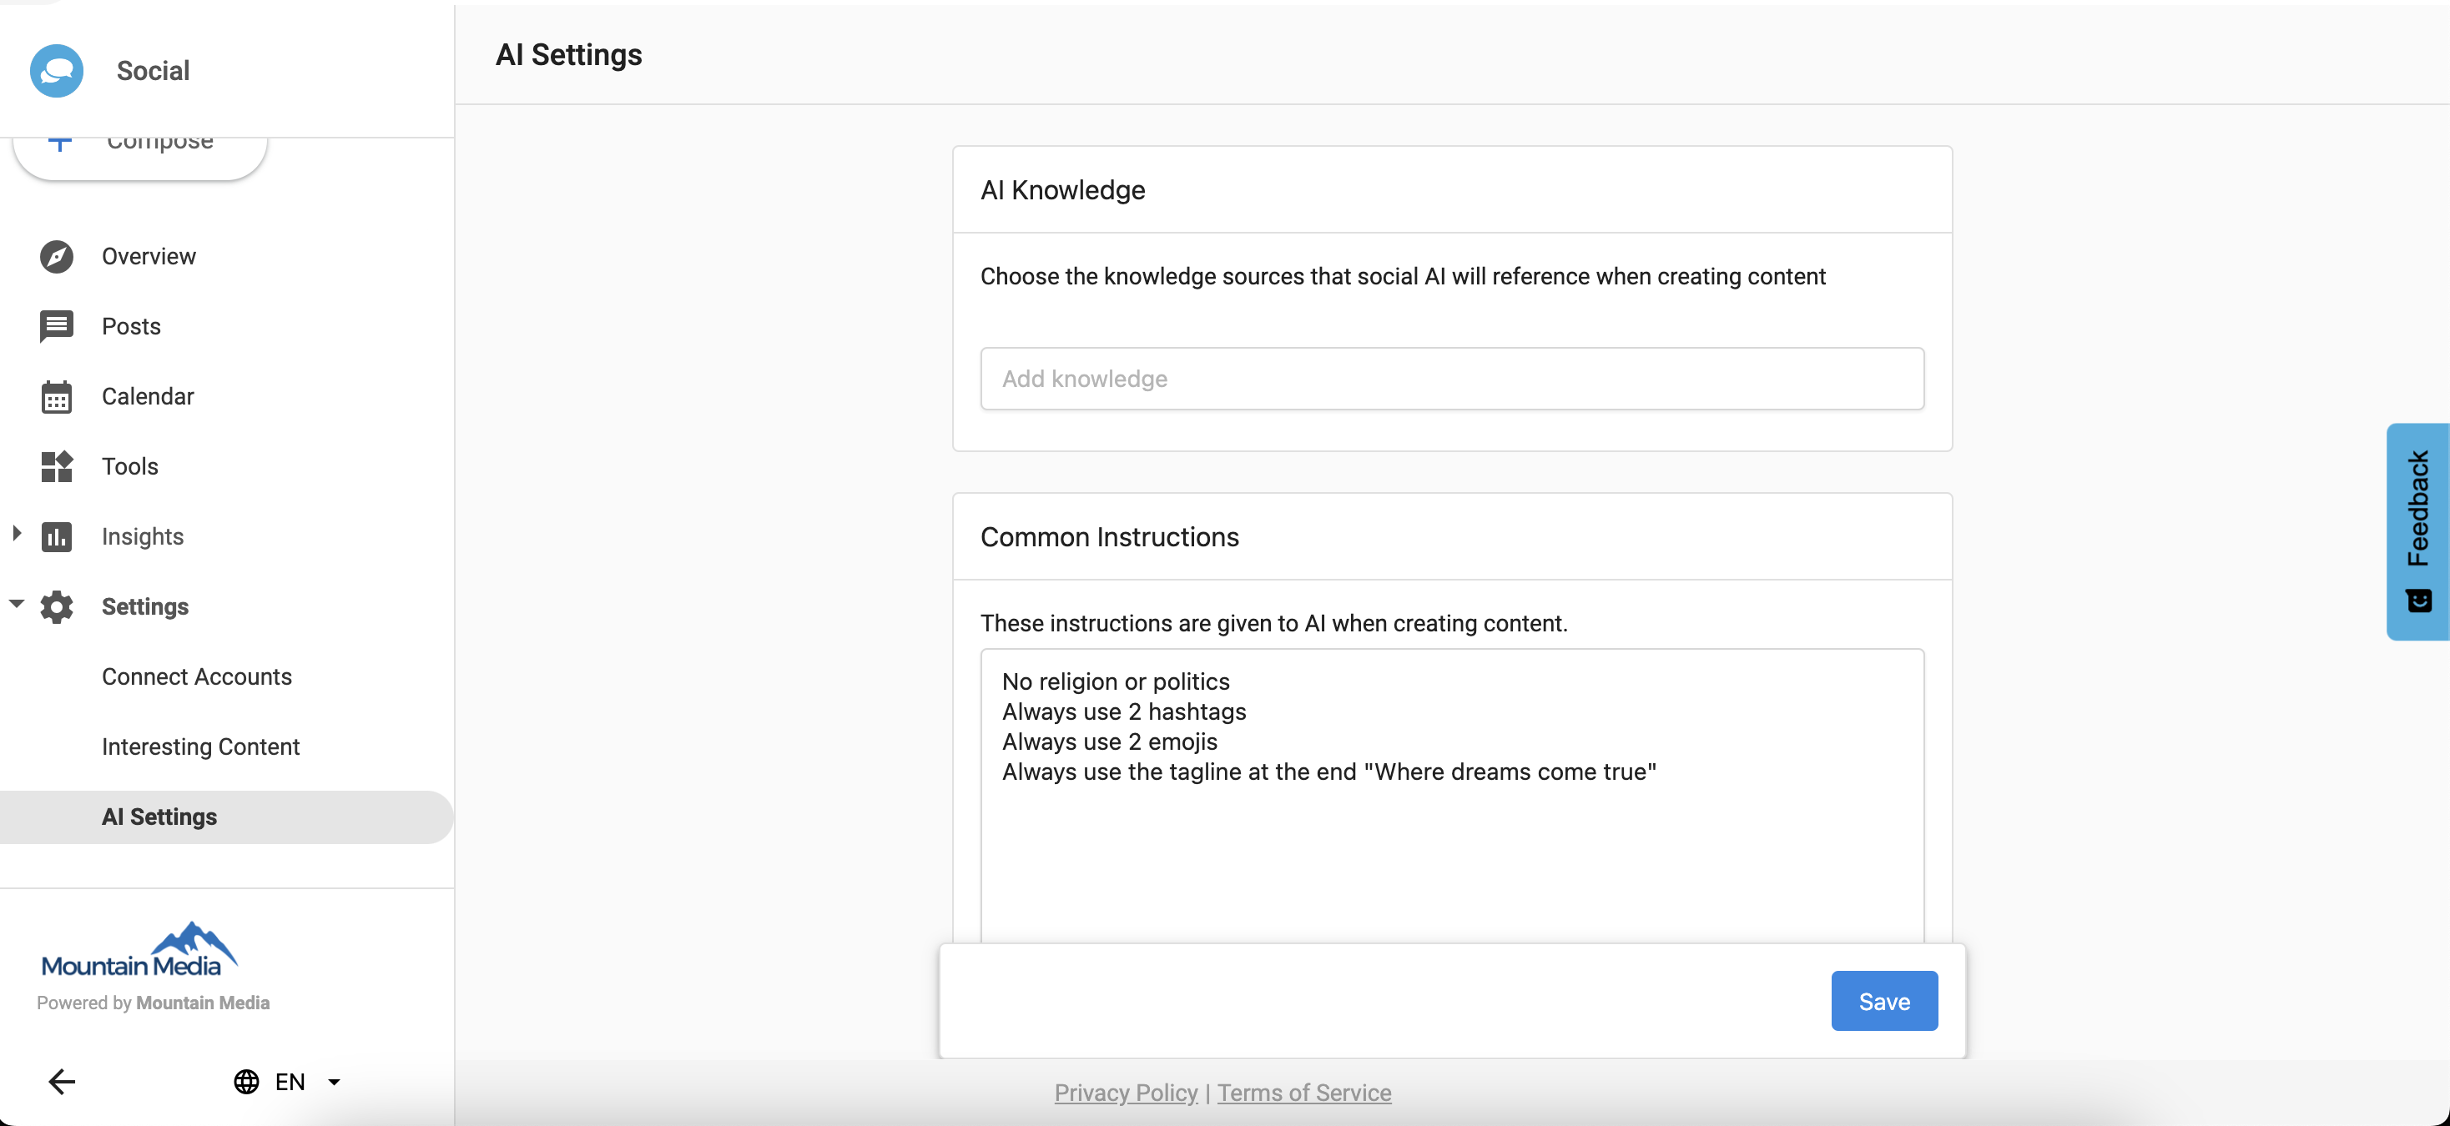Screen dimensions: 2450x1126
Task: Click the Overview compass icon
Action: tap(56, 256)
